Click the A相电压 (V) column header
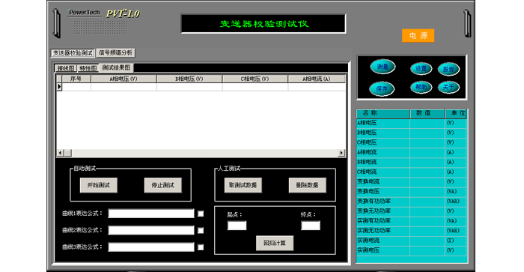Viewport: 524px width, 272px height. coord(124,79)
